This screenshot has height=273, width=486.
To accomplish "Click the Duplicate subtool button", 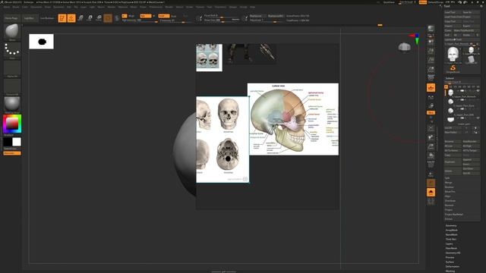I will [453, 162].
